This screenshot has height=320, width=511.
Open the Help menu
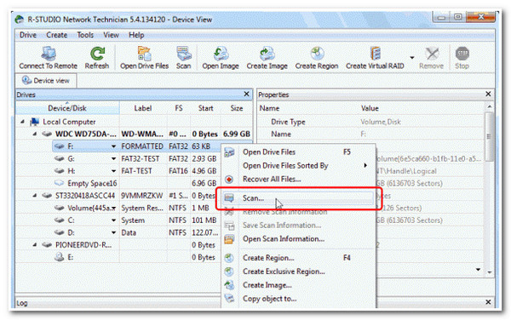point(136,35)
